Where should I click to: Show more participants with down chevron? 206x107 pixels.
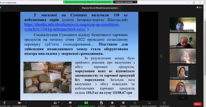click(183, 98)
